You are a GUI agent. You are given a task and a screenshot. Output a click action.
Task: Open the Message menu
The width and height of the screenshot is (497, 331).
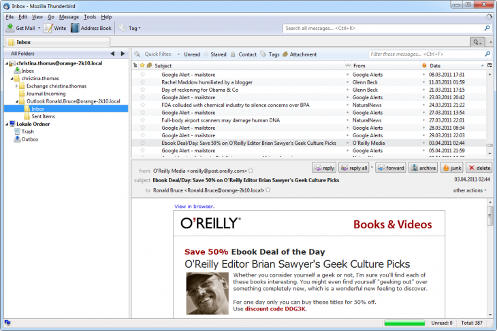[x=69, y=17]
